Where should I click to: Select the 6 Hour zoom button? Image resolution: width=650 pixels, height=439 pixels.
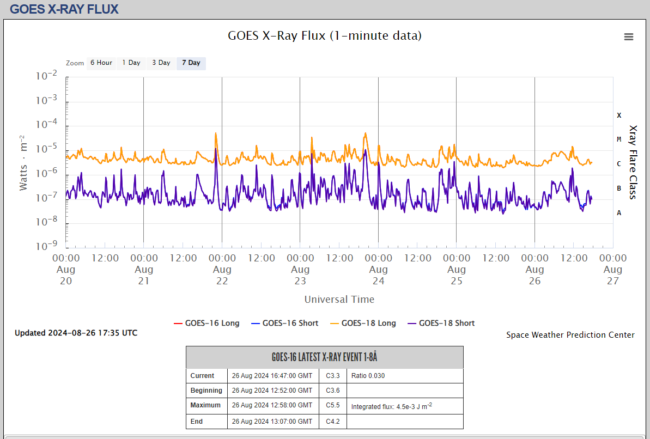click(x=101, y=63)
